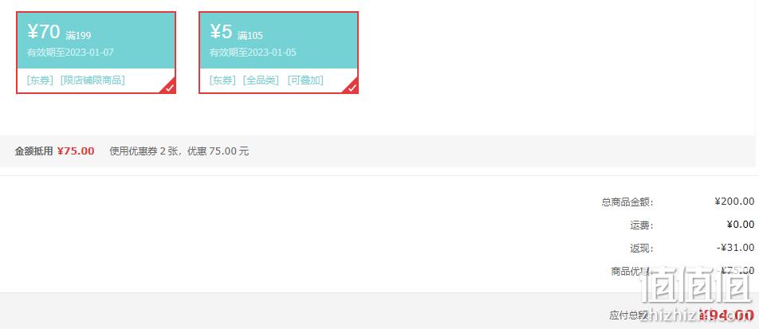This screenshot has height=329, width=759.
Task: Click the red 应付总额 ¥94.00 total
Action: (x=726, y=315)
